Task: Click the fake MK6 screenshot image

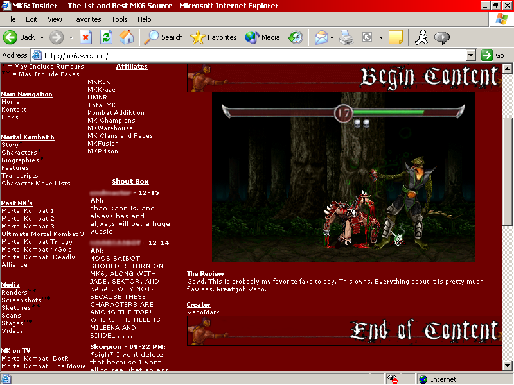Action: (x=343, y=177)
